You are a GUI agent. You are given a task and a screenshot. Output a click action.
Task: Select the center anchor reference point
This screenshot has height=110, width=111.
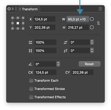pos(18,23)
